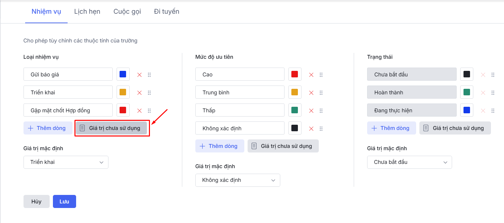Delete the 'Cao' priority row
504x223 pixels.
click(311, 75)
